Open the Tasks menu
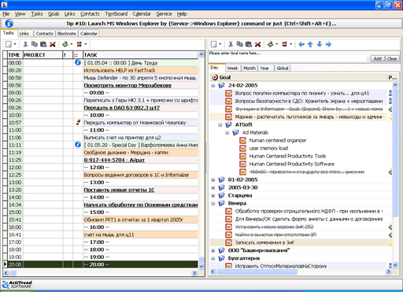The width and height of the screenshot is (403, 292). 37,14
